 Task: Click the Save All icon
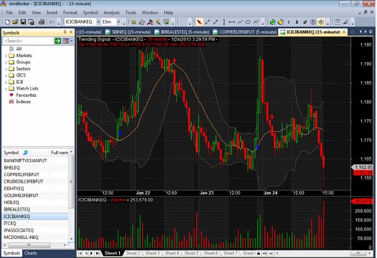pos(31,22)
